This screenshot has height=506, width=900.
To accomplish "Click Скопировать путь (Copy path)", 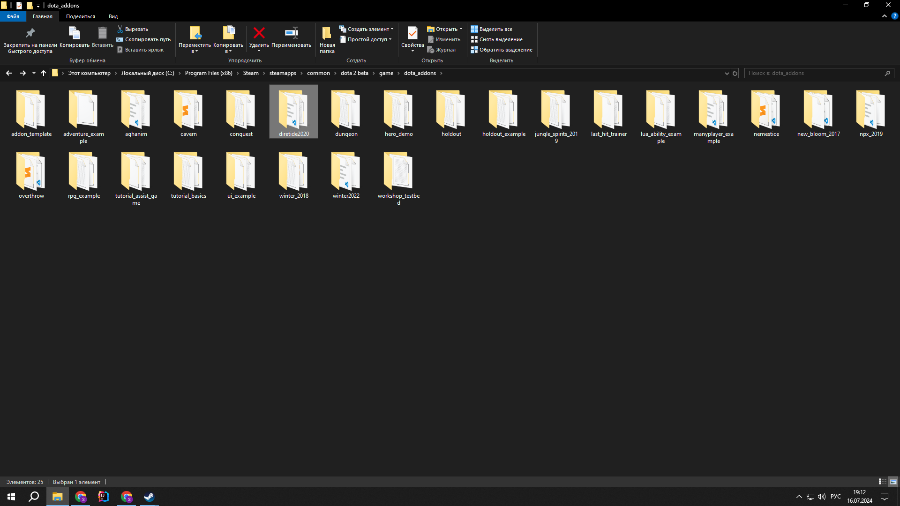I will coord(143,39).
